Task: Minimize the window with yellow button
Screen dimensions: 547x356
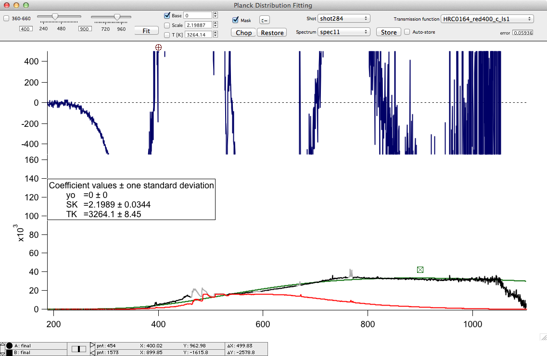Action: click(x=16, y=5)
